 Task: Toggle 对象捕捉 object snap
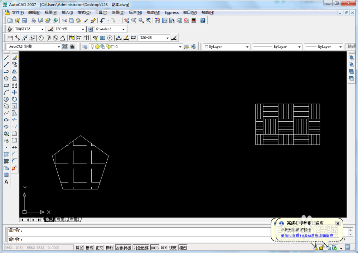(x=123, y=248)
